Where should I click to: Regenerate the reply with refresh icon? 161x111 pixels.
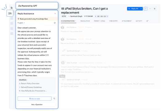(55, 23)
